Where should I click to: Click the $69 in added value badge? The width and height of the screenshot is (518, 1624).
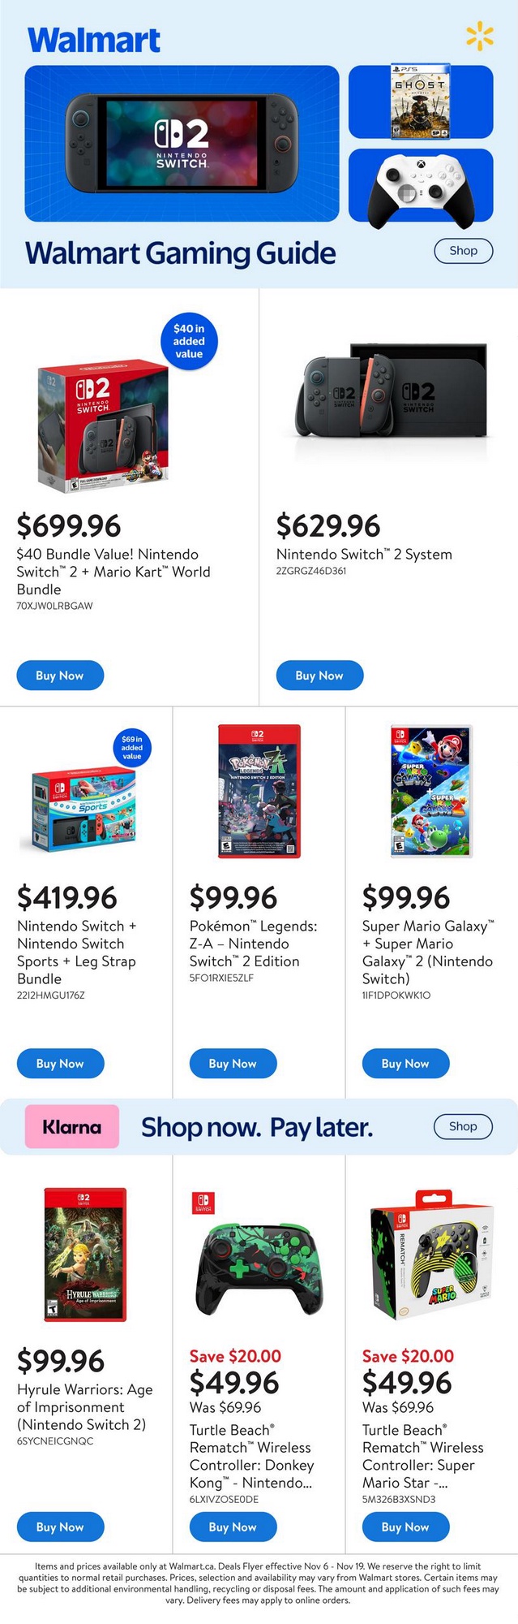[x=131, y=748]
